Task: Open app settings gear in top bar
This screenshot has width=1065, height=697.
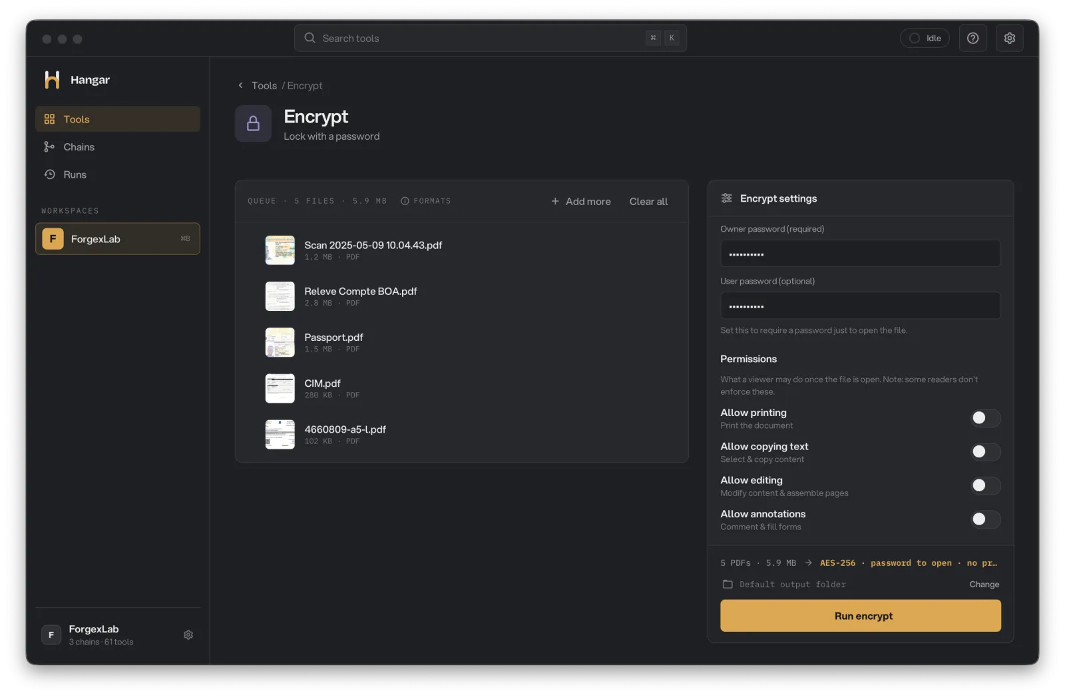Action: click(1009, 38)
